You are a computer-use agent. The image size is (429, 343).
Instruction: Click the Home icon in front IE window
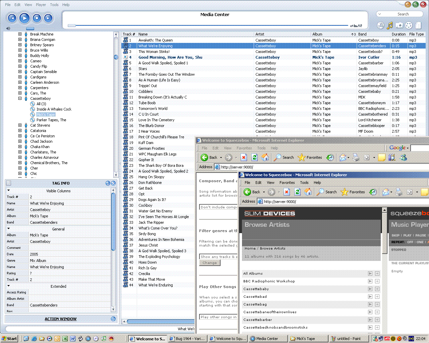tap(308, 192)
